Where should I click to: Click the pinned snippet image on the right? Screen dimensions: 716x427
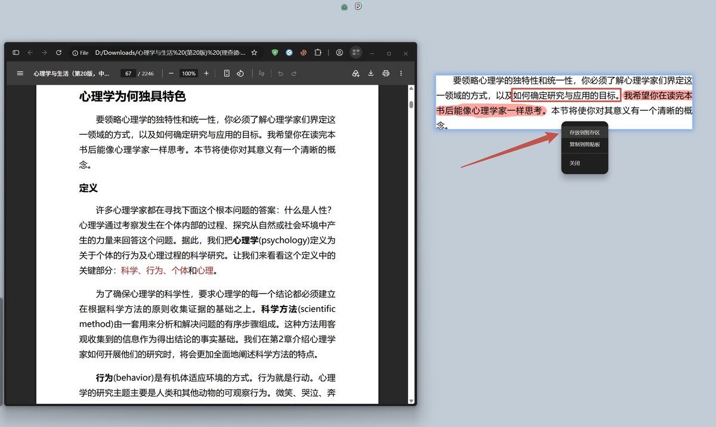[564, 102]
